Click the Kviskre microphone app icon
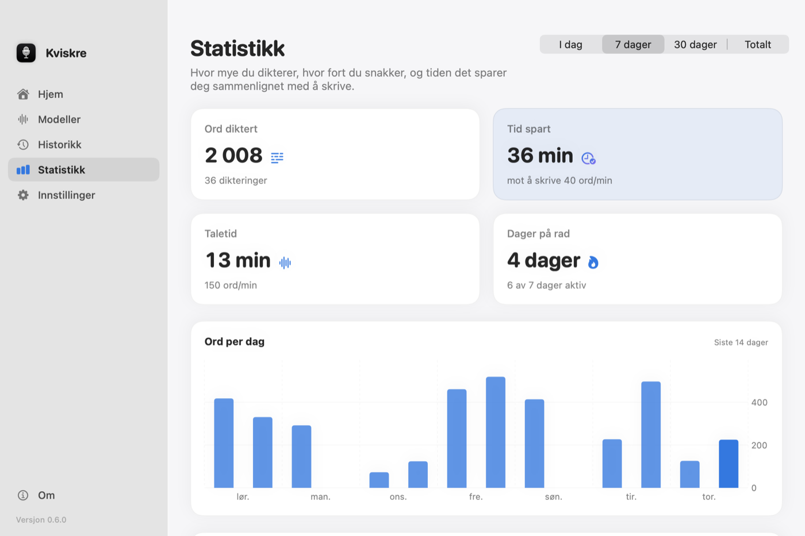This screenshot has width=805, height=536. coord(26,53)
